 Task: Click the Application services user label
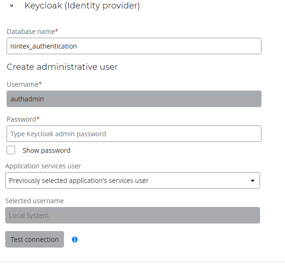pos(43,166)
